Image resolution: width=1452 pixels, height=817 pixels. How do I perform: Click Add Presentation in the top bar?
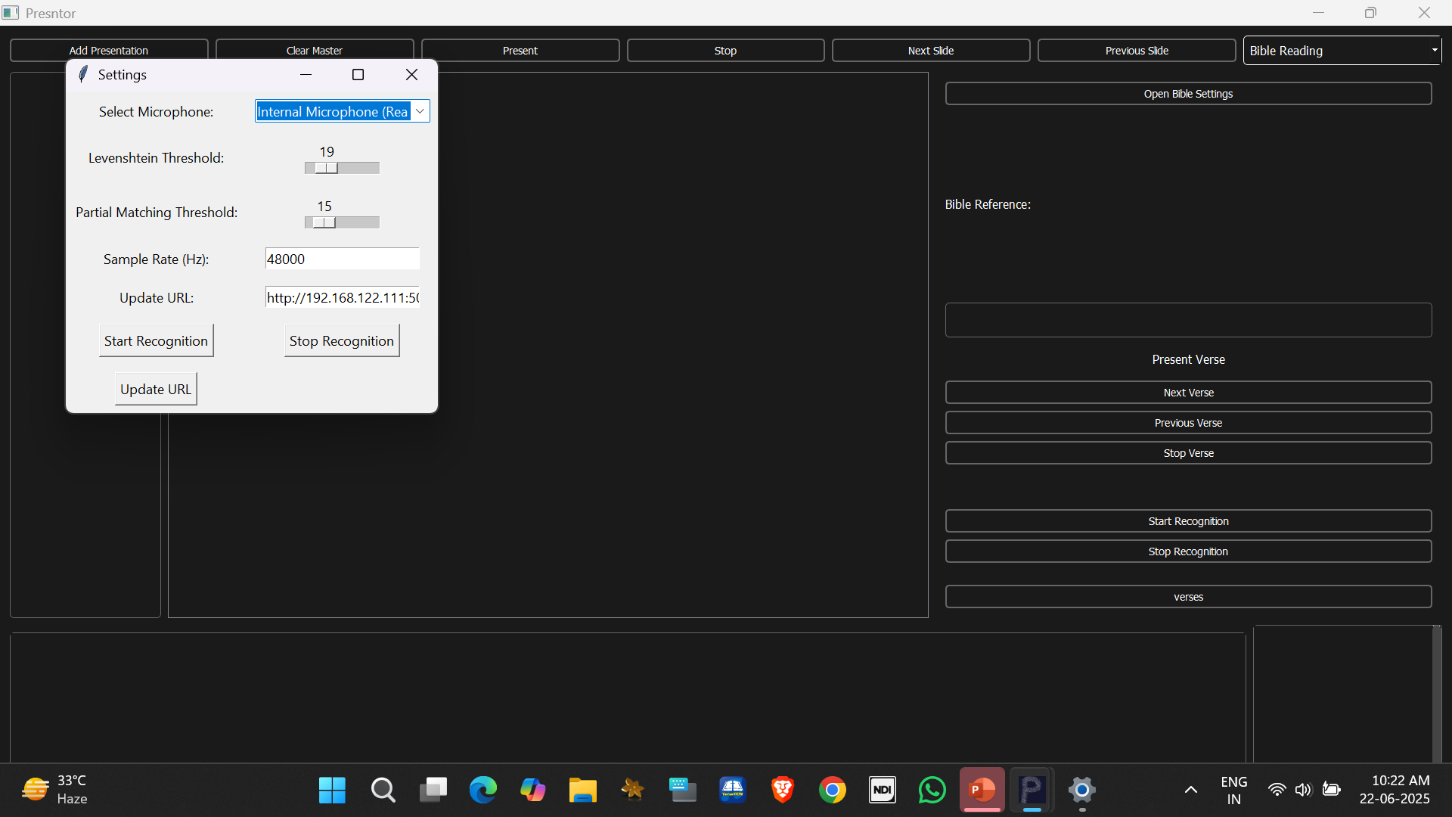click(x=109, y=51)
